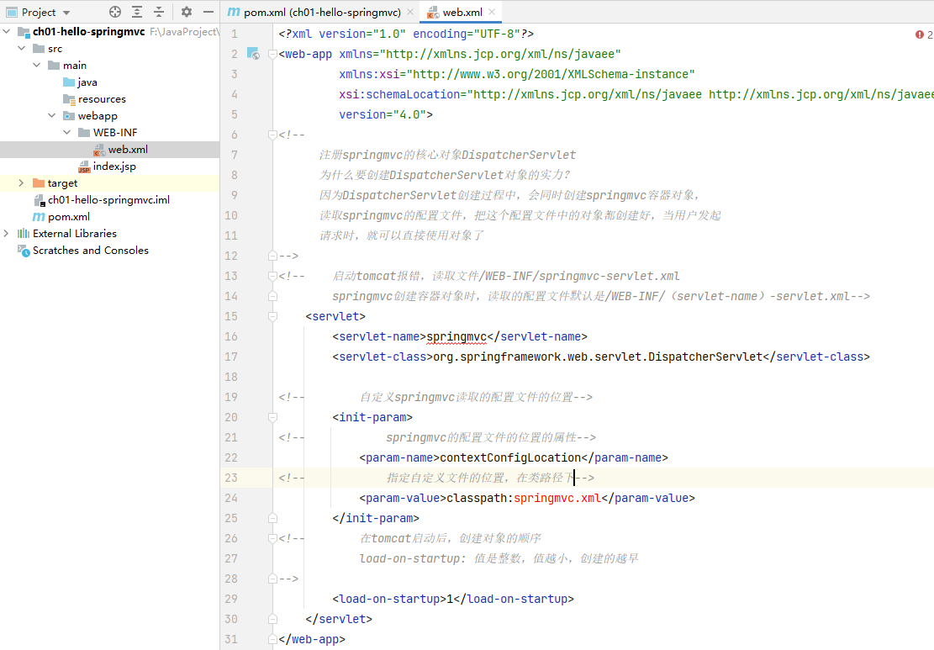This screenshot has width=934, height=650.
Task: Click the load-on-startup value on line 29
Action: click(451, 599)
